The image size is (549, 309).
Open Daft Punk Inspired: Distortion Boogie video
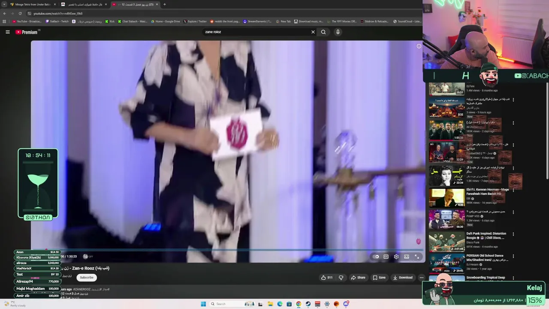point(486,236)
